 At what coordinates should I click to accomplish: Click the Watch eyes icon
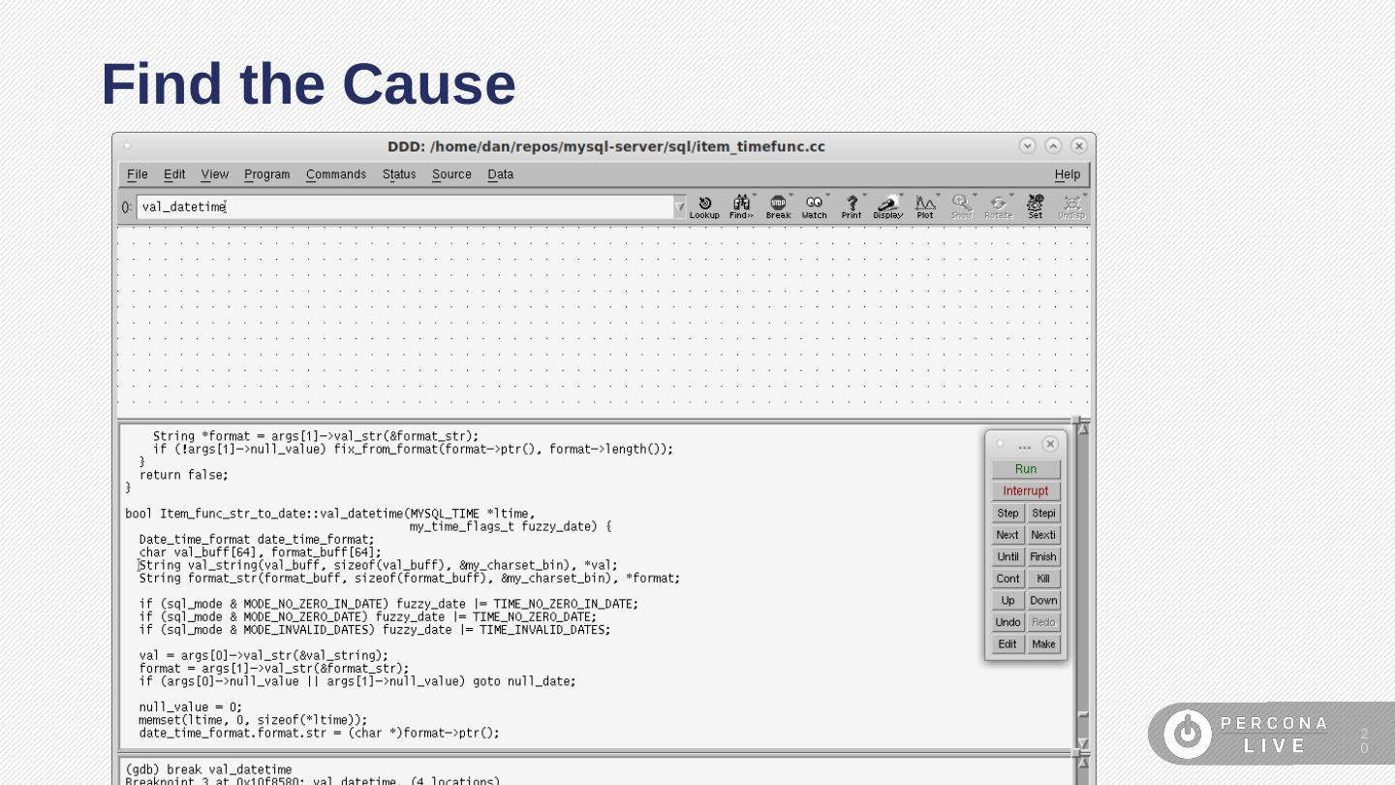tap(814, 206)
